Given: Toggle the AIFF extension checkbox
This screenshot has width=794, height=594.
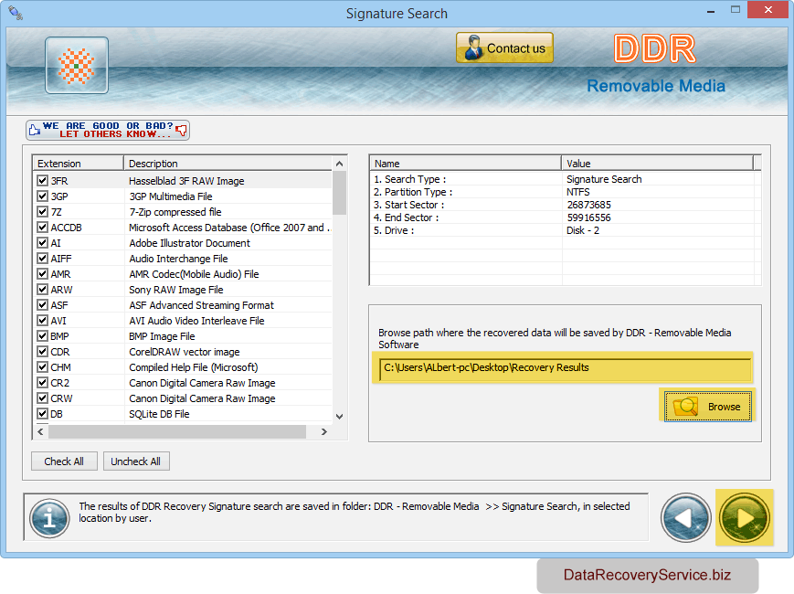Looking at the screenshot, I should pyautogui.click(x=43, y=259).
